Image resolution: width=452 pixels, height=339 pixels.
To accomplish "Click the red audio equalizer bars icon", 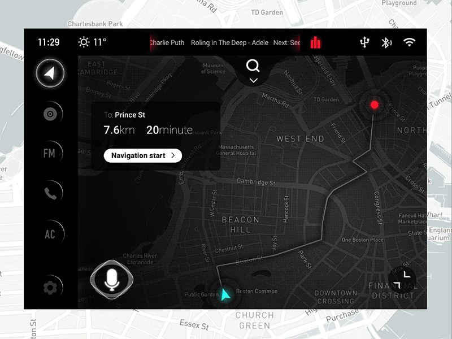I will (x=315, y=42).
